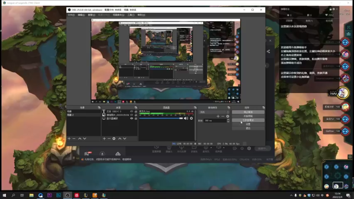The image size is (354, 199).
Task: Undock the Controls panel icon
Action: point(263,107)
